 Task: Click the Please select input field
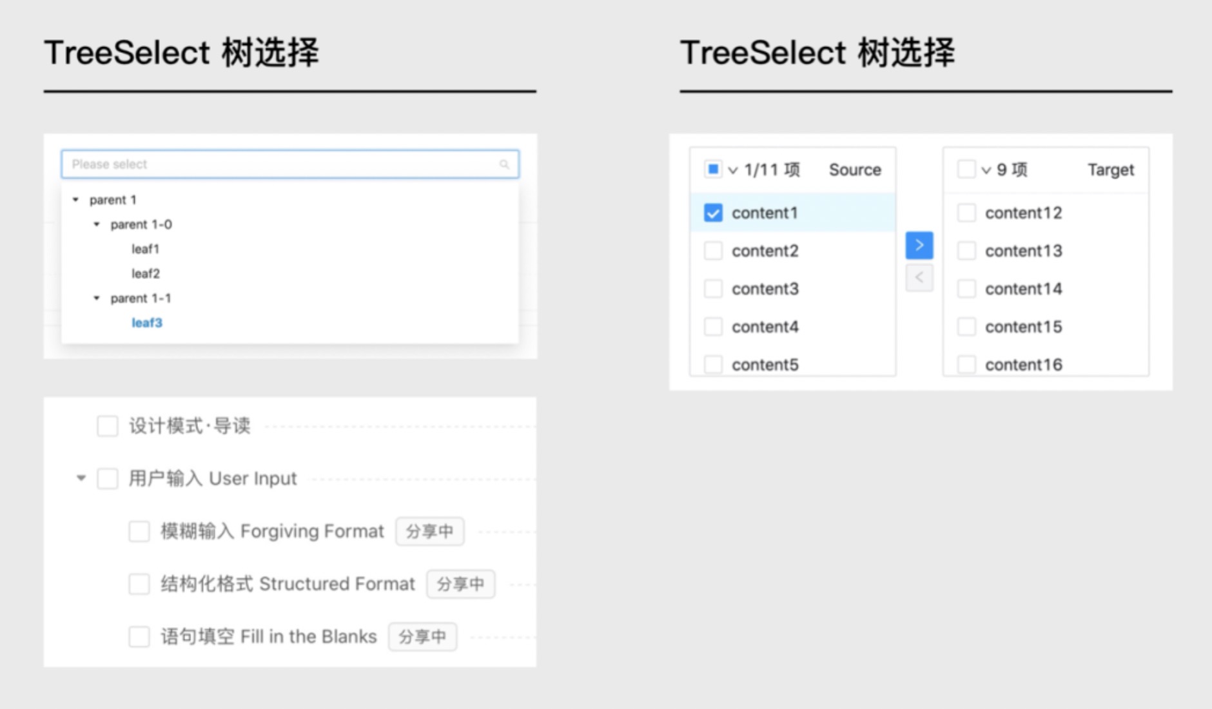[x=258, y=164]
